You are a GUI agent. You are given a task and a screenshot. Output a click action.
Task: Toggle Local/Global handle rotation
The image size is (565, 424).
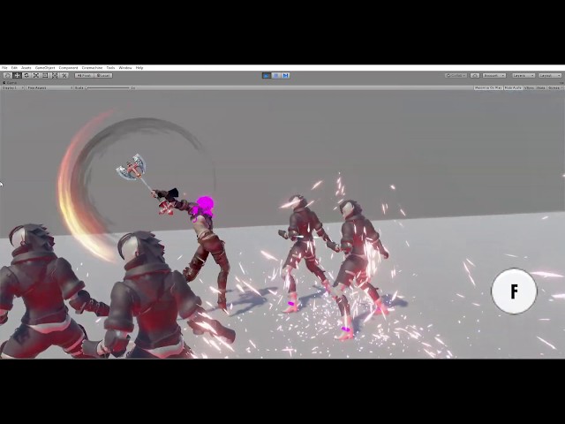[103, 75]
